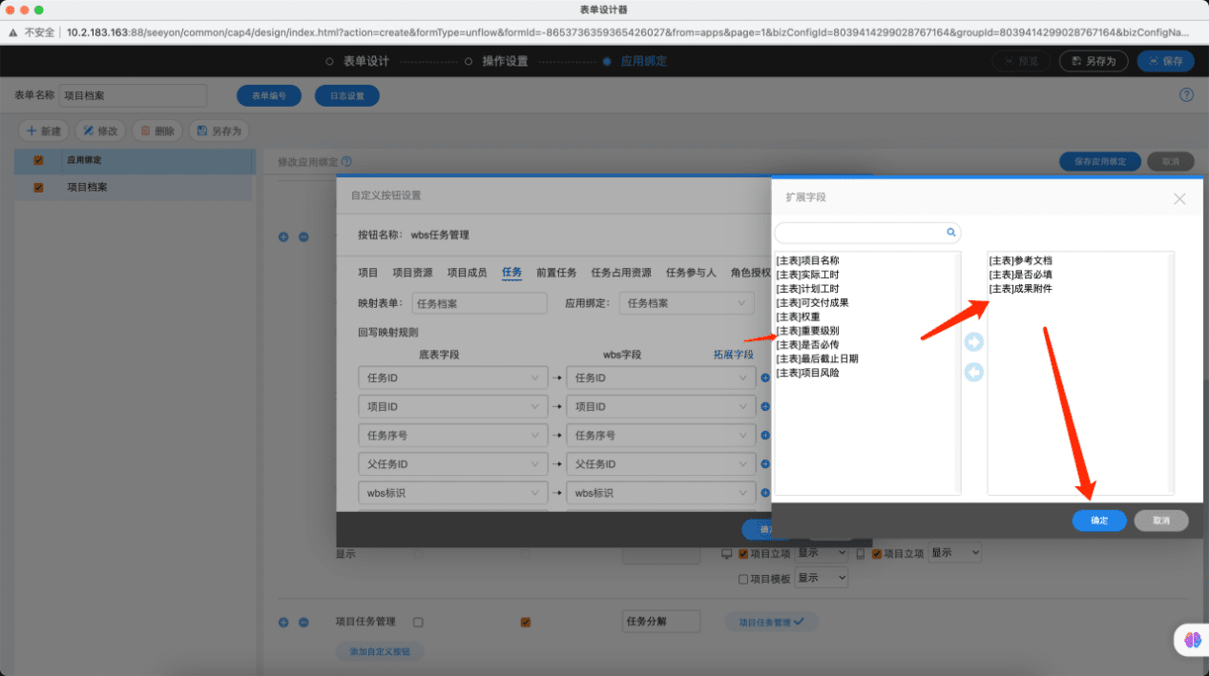Viewport: 1209px width, 676px height.
Task: Switch to the 任务占用资源 tab
Action: click(621, 273)
